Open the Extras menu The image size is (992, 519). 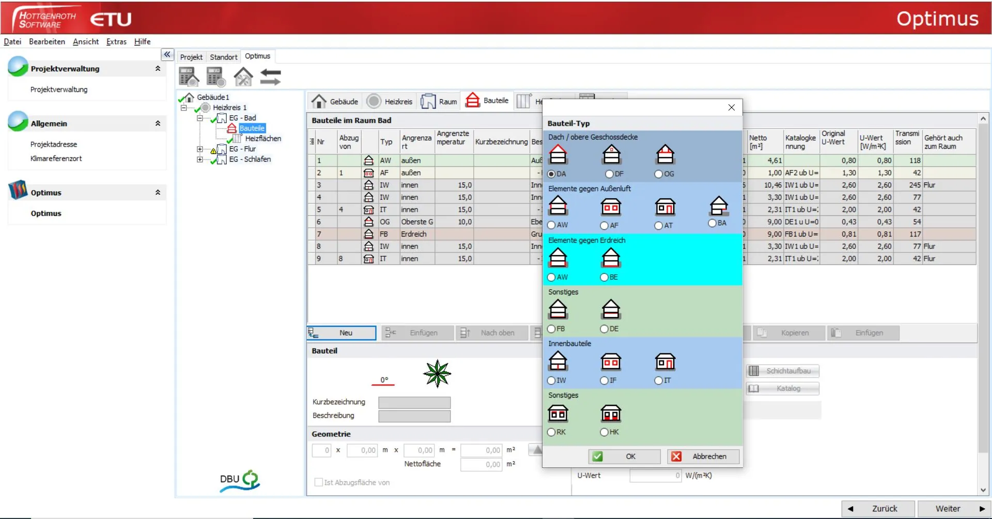pos(116,42)
